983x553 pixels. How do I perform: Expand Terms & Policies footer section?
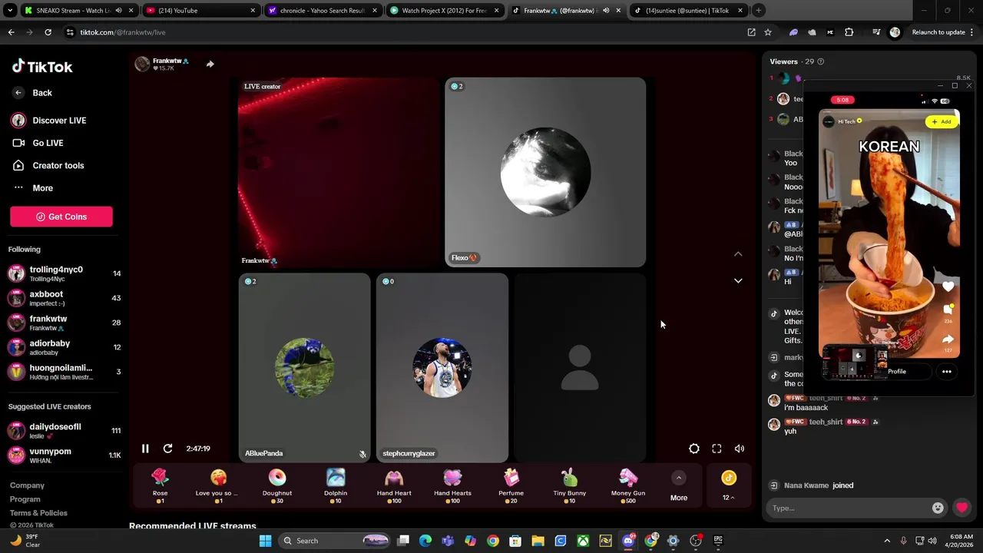coord(38,513)
